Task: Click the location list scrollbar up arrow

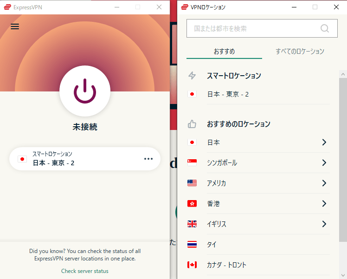Action: pos(343,74)
